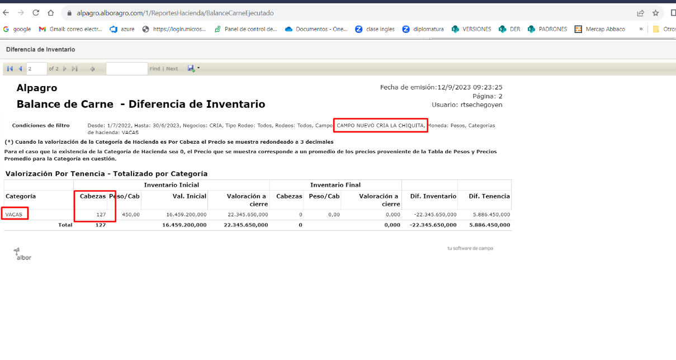Click the Condiciones de filtro label
The image size is (676, 360).
(x=41, y=126)
